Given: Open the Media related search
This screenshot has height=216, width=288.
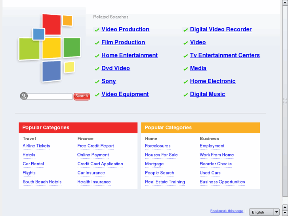Looking at the screenshot, I should pyautogui.click(x=198, y=68).
